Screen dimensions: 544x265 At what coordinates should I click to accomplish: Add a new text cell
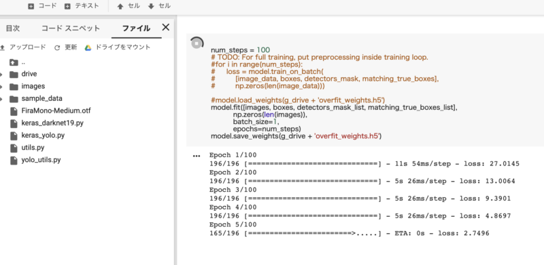(82, 6)
